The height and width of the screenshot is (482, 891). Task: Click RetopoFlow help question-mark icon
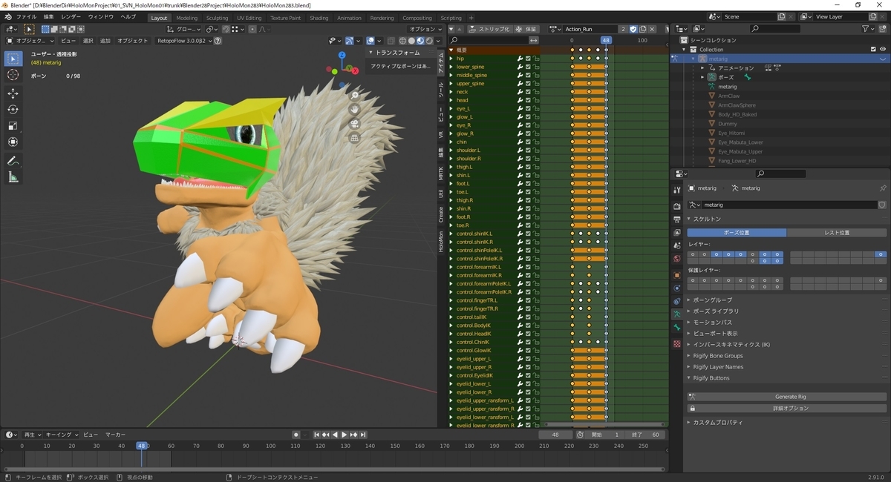(218, 41)
